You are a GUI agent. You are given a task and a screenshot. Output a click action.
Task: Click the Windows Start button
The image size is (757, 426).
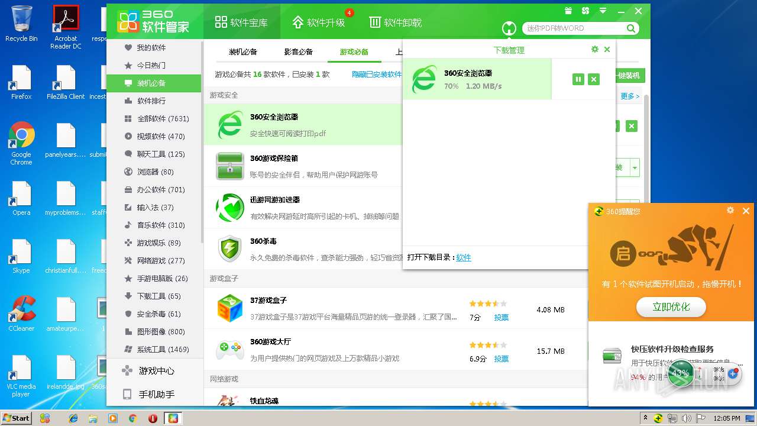click(x=16, y=418)
